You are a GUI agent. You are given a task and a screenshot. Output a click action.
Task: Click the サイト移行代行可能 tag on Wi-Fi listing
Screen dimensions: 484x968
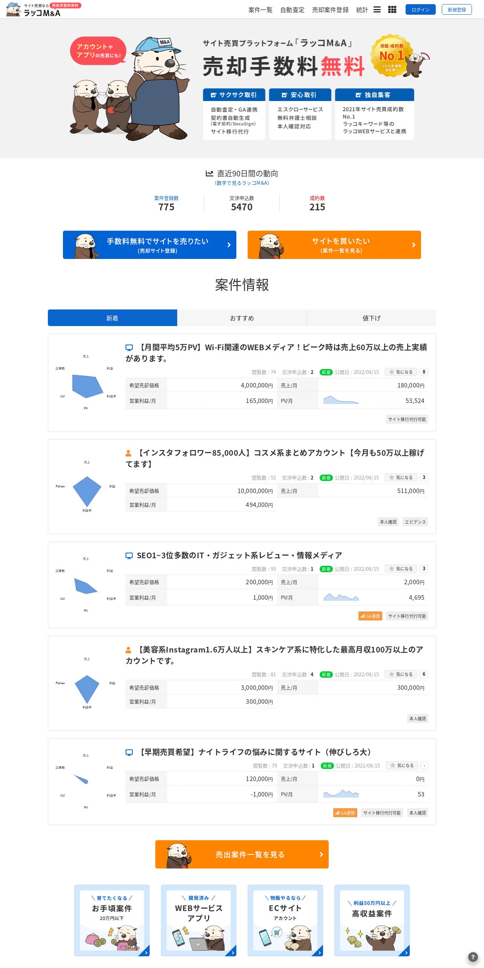click(407, 419)
